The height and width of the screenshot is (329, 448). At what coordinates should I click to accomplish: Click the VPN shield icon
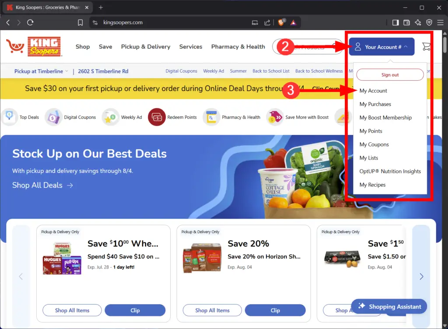429,22
